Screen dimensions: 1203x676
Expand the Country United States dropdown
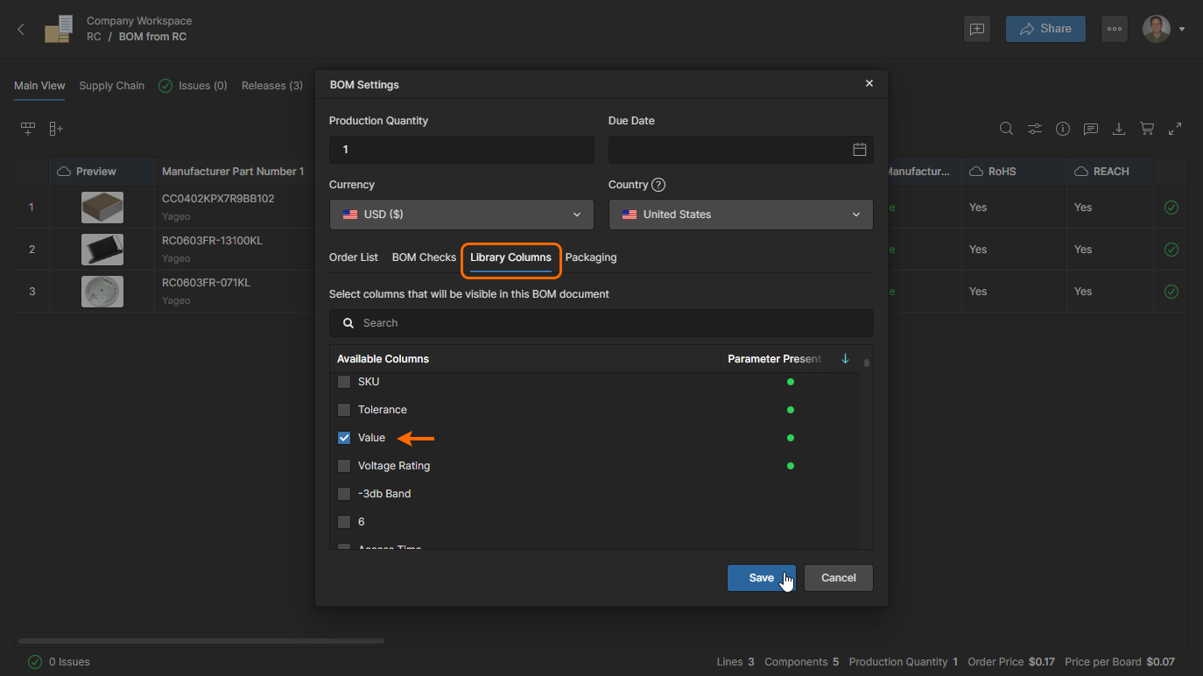point(740,215)
